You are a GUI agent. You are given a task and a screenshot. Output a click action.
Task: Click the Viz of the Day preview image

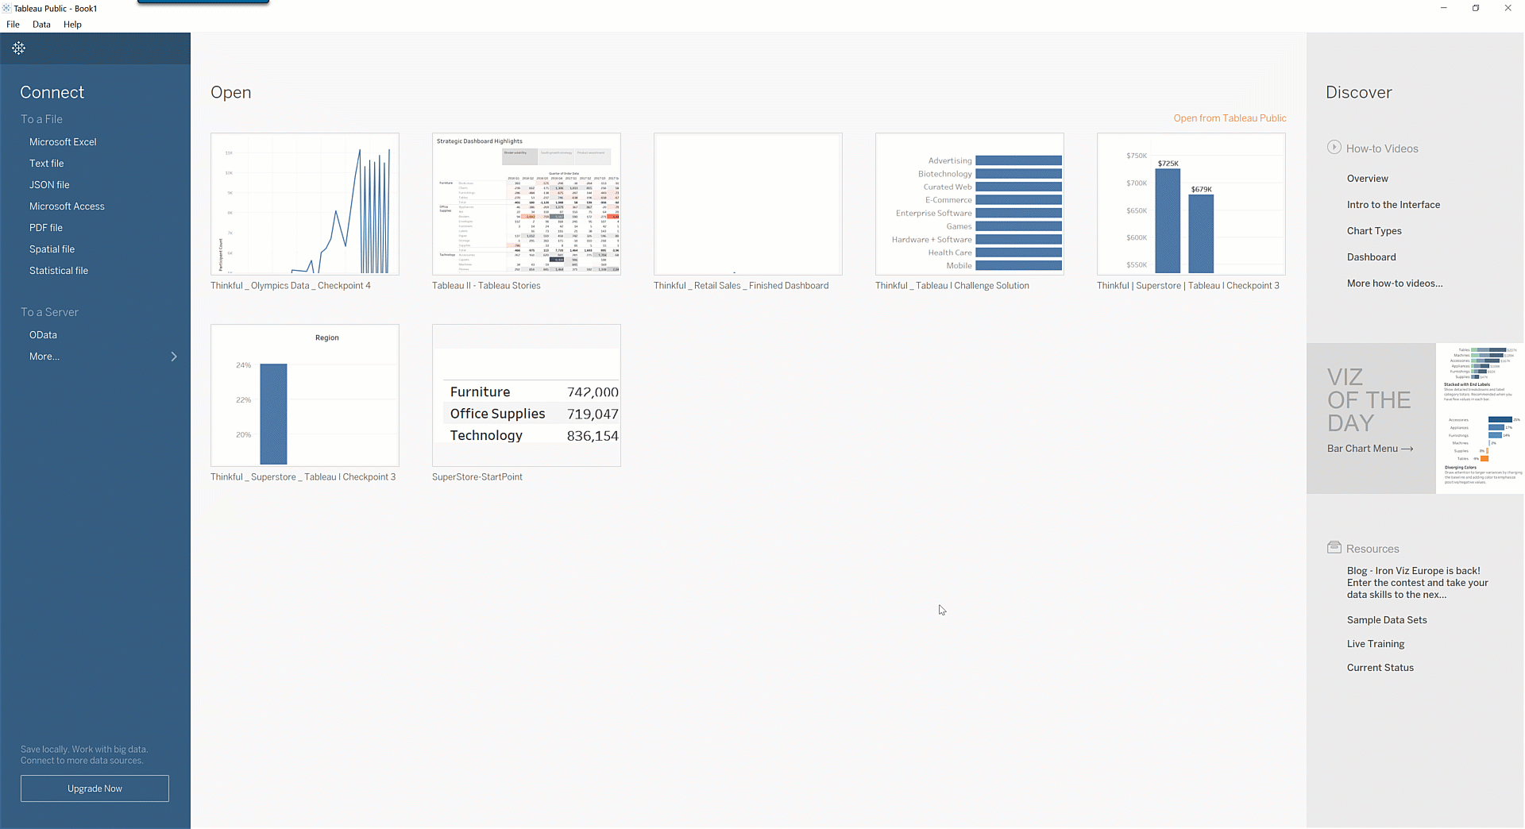pos(1479,418)
